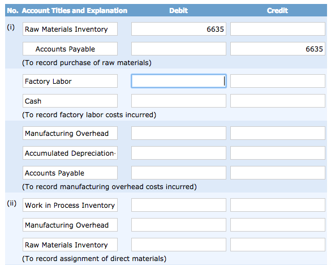
Task: Click Manufacturing Overhead credit field in entry (ii)
Action: [278, 225]
